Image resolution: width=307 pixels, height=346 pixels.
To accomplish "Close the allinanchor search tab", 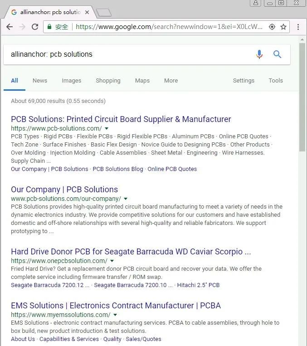I will tap(88, 12).
